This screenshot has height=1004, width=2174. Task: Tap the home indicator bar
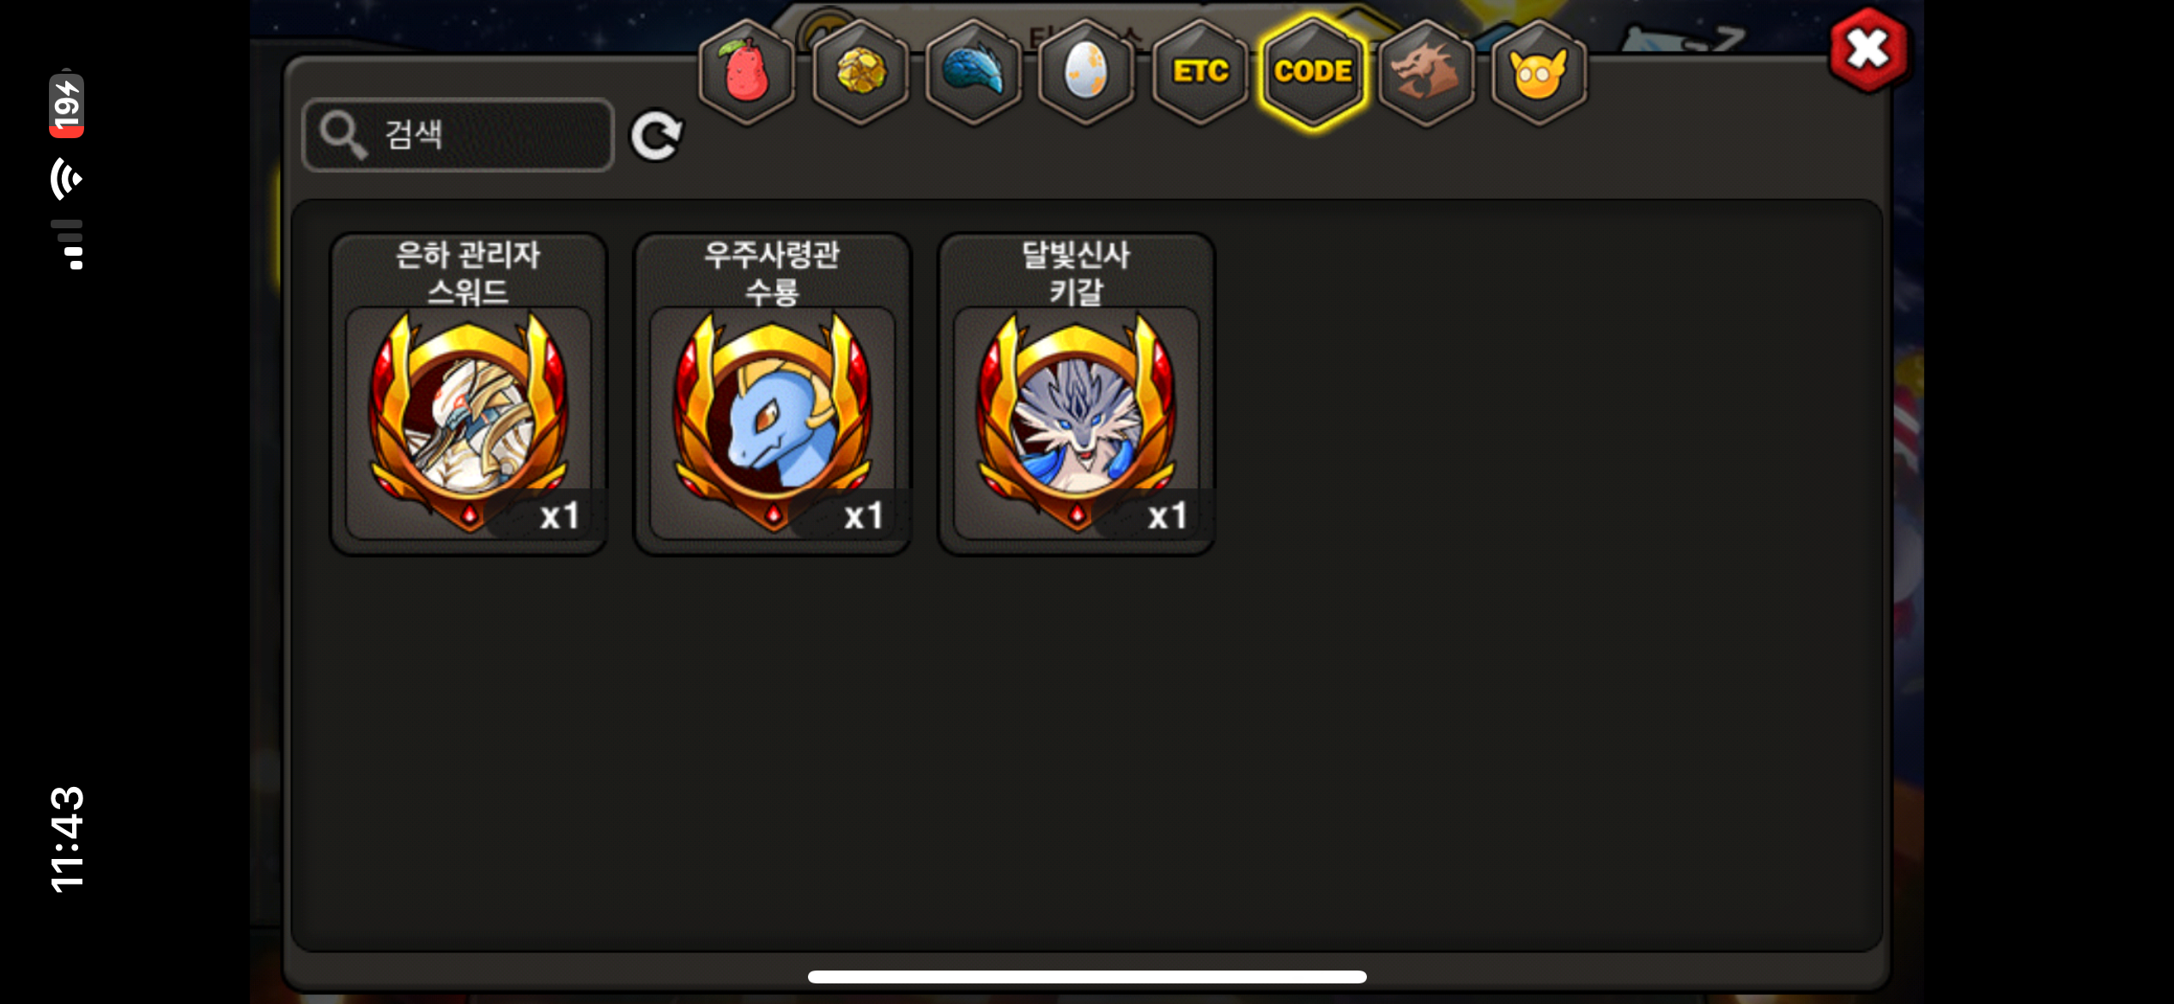click(x=1087, y=977)
